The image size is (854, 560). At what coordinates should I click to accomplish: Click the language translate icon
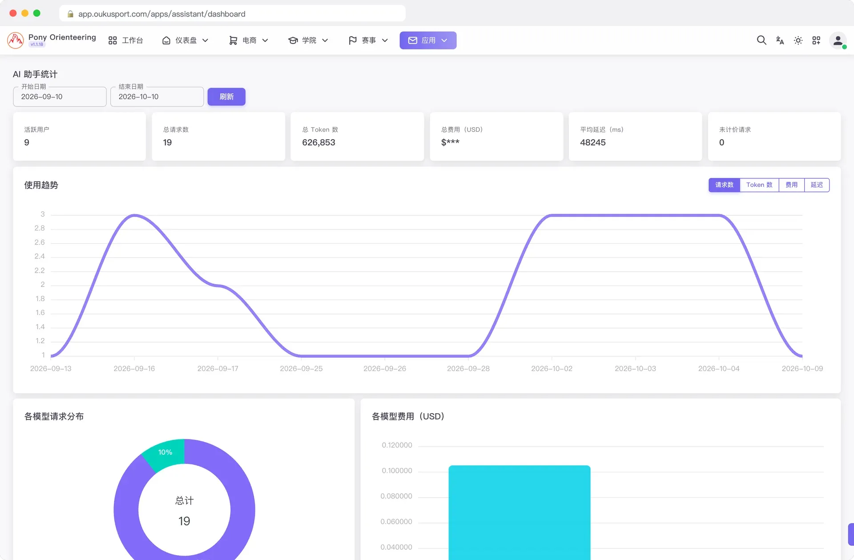(780, 40)
